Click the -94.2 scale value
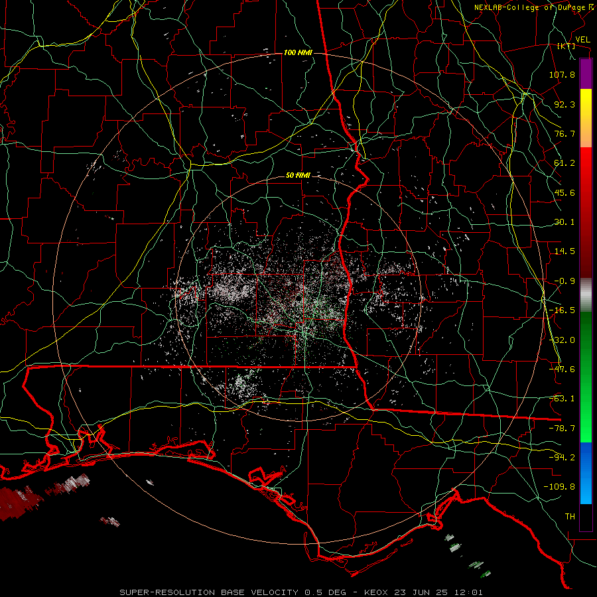The image size is (597, 597). (x=562, y=458)
